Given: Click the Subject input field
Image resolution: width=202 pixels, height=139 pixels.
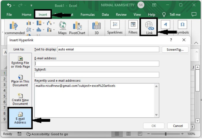Looking at the screenshot, I should [97, 75].
